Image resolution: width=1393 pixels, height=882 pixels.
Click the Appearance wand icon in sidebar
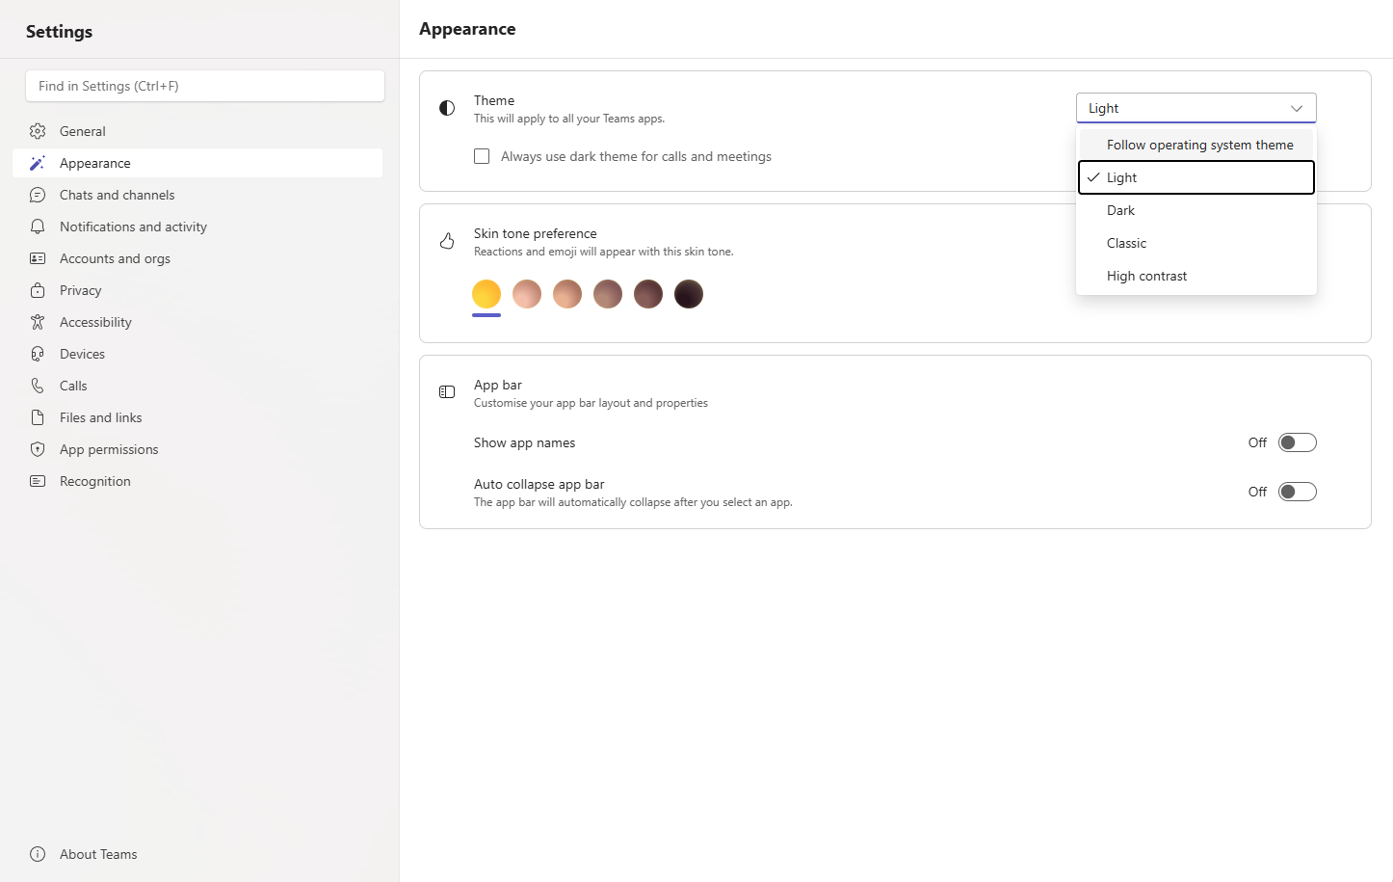[x=38, y=163]
